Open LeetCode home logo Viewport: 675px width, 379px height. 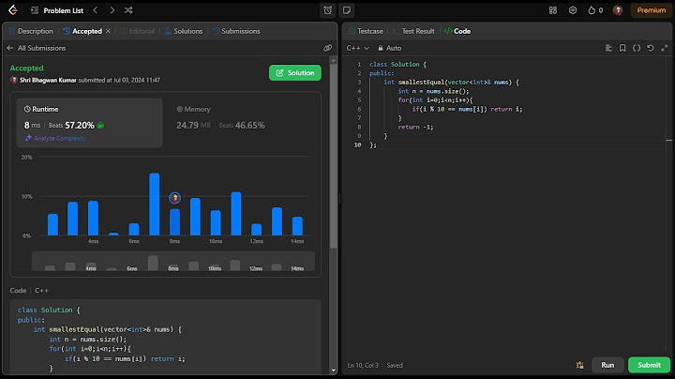point(13,10)
